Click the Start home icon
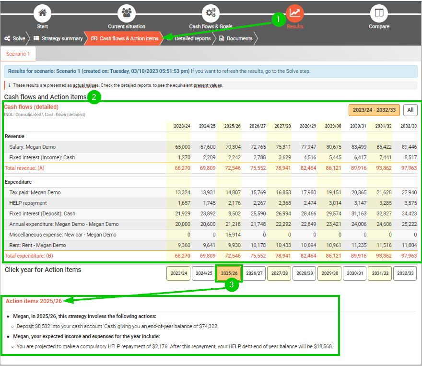Viewport: 422px width, 366px height. click(x=43, y=13)
